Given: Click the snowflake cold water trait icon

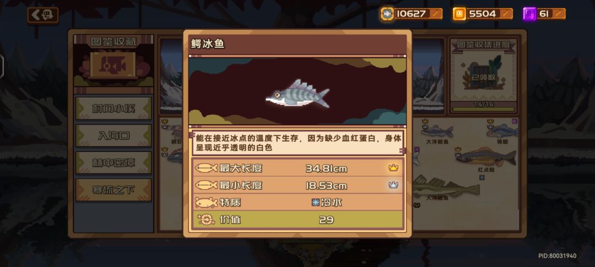Looking at the screenshot, I should point(315,202).
